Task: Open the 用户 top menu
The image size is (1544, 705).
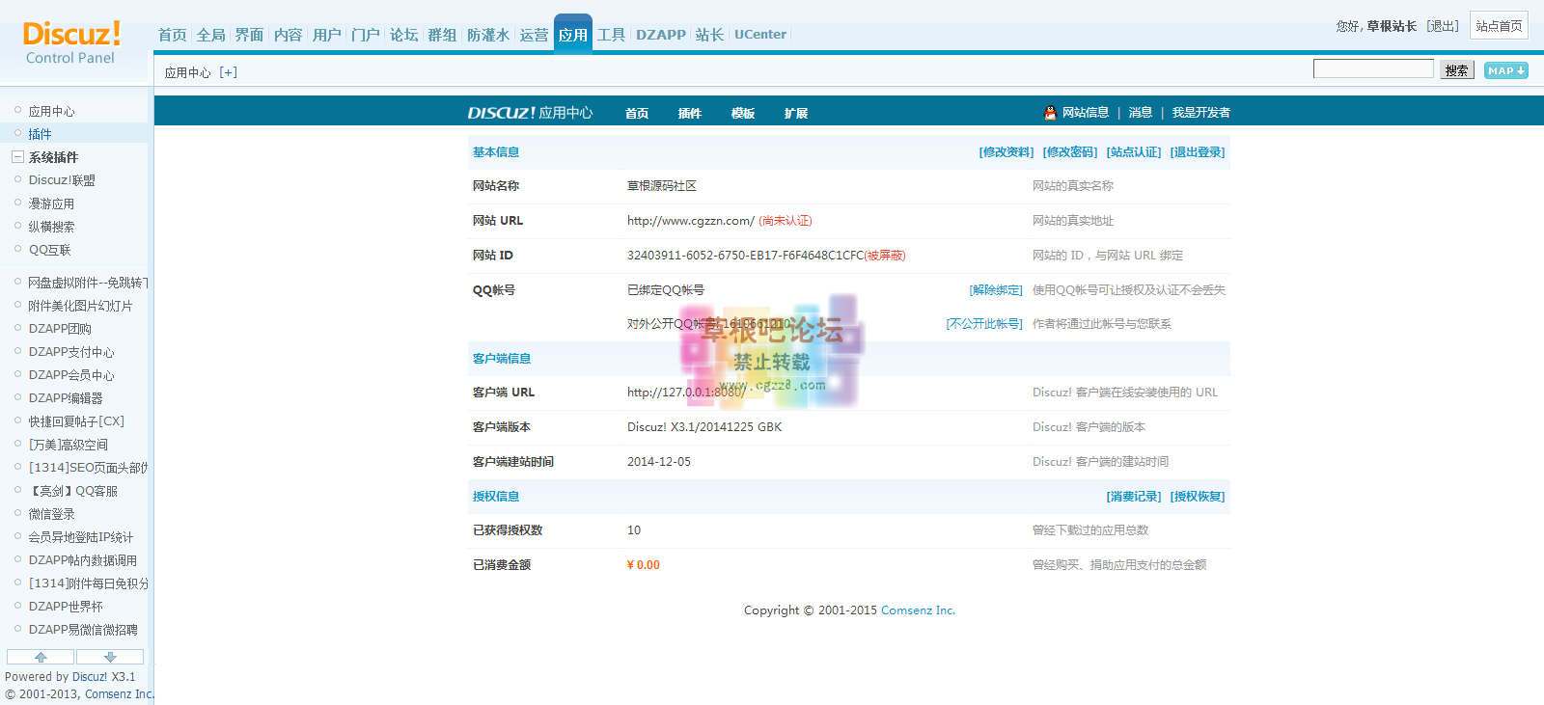Action: click(x=326, y=35)
